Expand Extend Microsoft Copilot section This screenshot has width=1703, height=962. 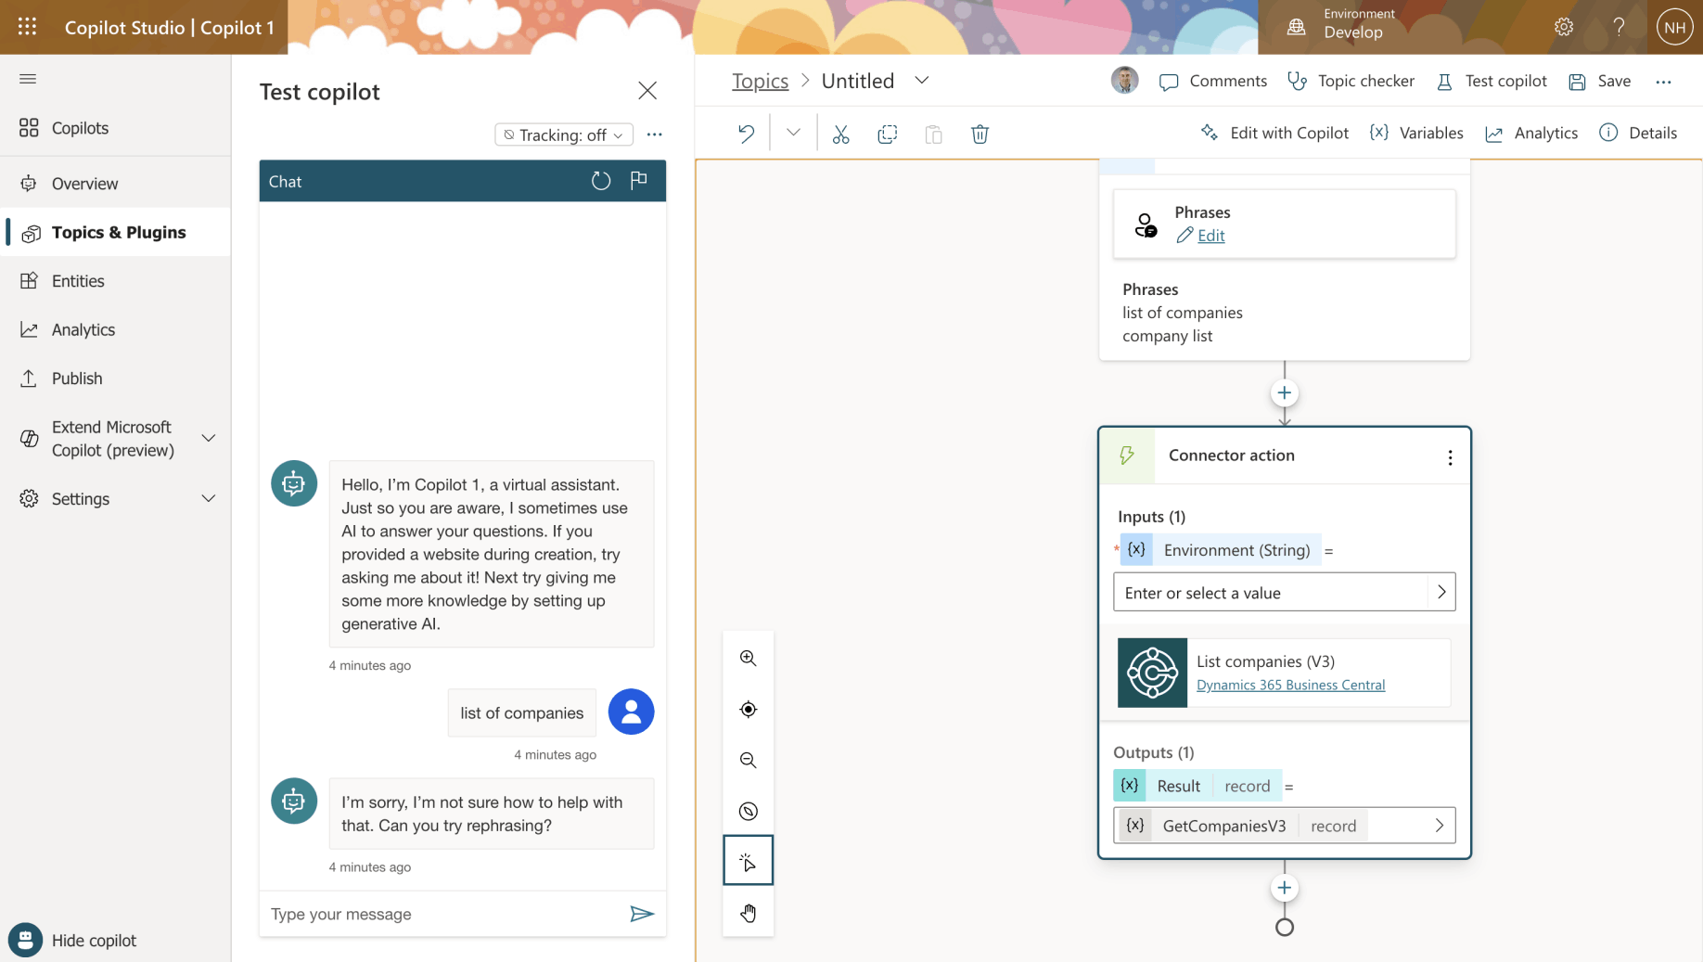pyautogui.click(x=209, y=438)
